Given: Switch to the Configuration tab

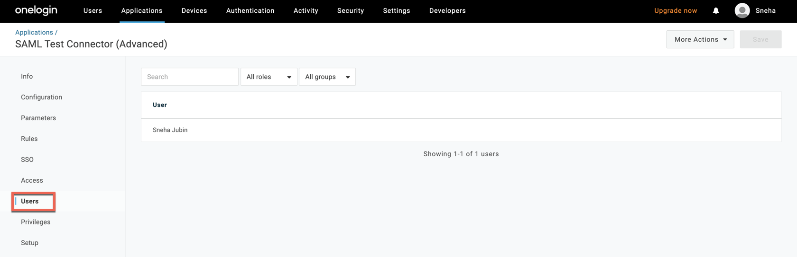Looking at the screenshot, I should click(41, 97).
